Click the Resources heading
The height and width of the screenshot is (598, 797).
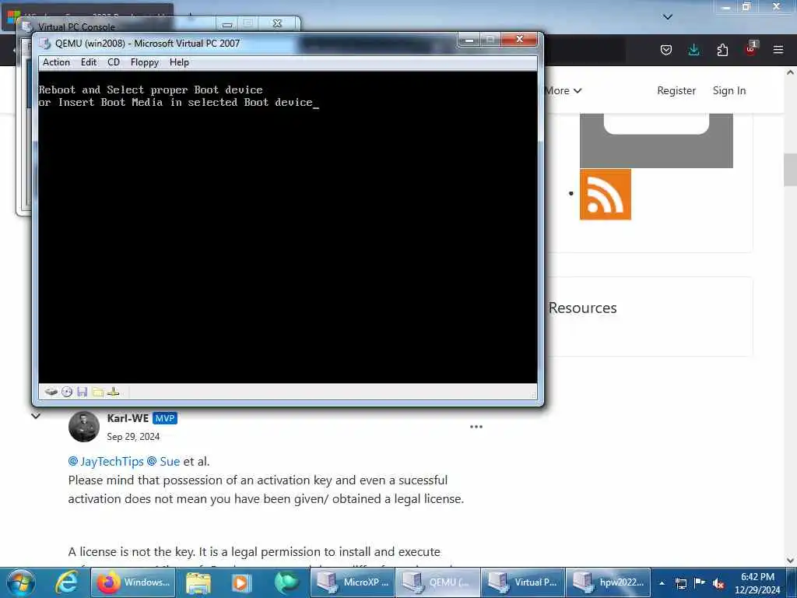pyautogui.click(x=582, y=308)
